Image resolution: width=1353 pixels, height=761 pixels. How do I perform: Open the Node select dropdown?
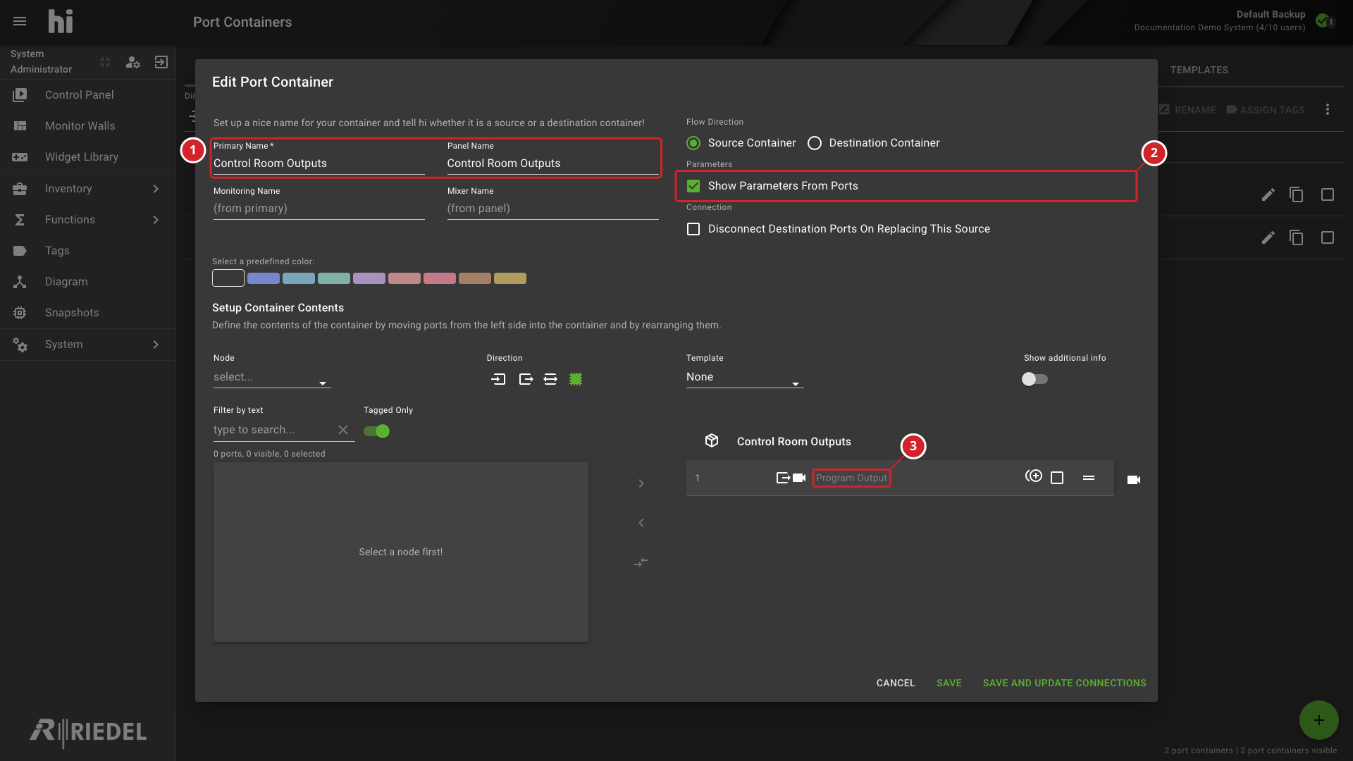pos(272,378)
